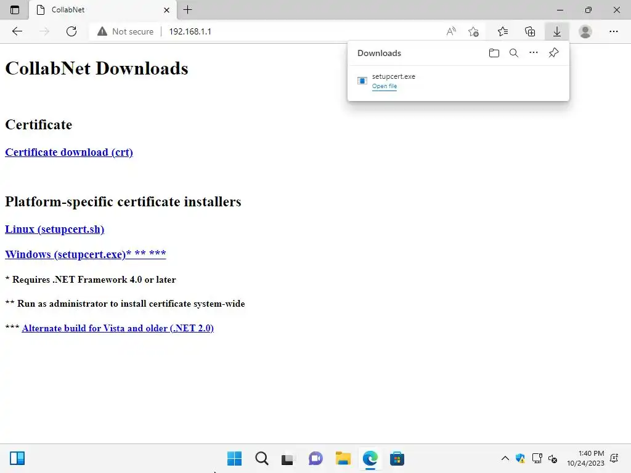This screenshot has width=631, height=473.
Task: Launch the Chat app from taskbar
Action: 315,458
